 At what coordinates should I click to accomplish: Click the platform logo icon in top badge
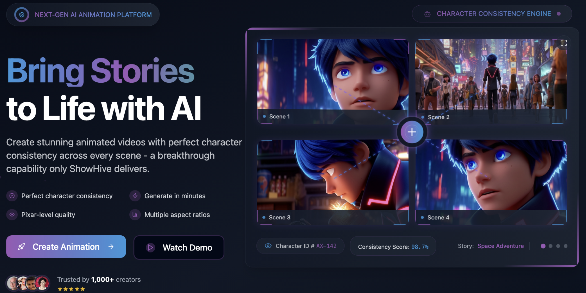coord(22,15)
